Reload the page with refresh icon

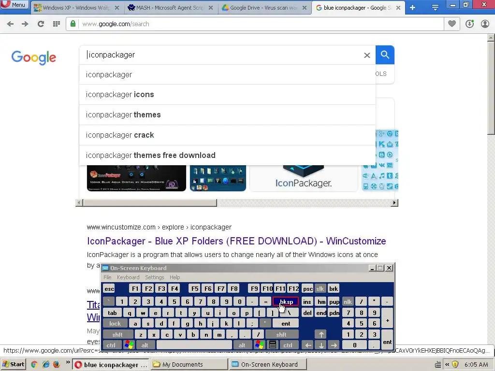(x=41, y=24)
